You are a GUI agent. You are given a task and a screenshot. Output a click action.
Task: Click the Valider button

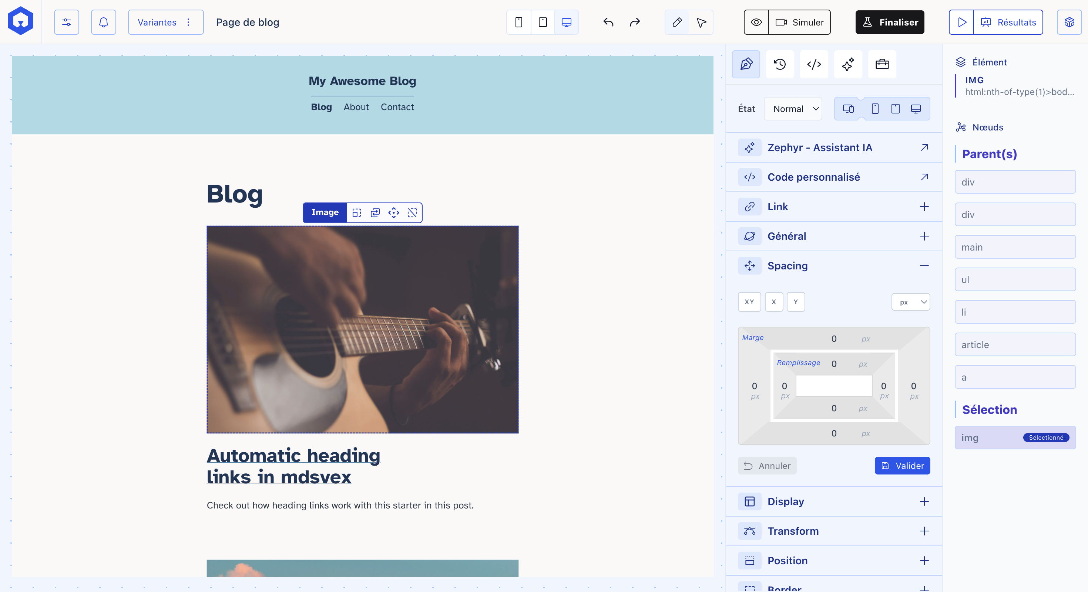(x=902, y=466)
